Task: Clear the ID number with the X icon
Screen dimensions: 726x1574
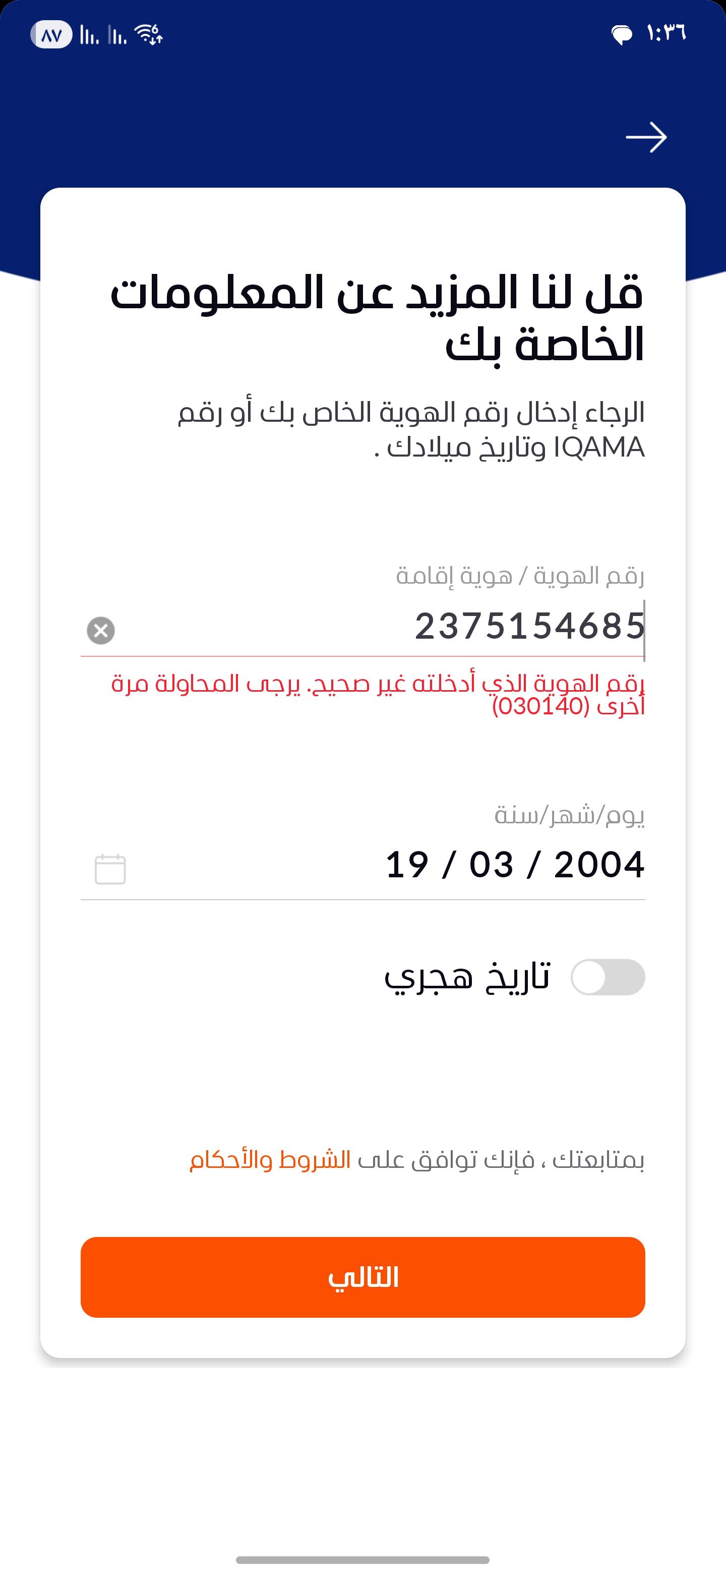Action: coord(101,631)
